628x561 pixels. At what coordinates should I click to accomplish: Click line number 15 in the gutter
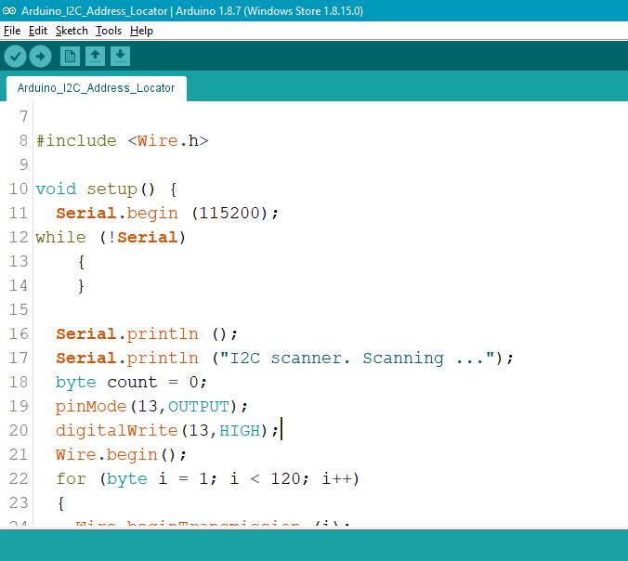[x=19, y=309]
